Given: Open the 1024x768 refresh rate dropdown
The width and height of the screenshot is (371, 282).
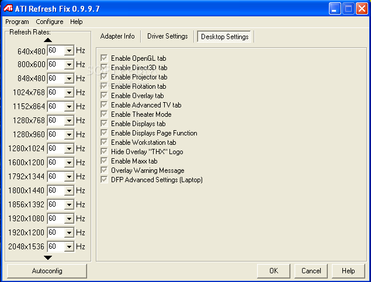Looking at the screenshot, I should pos(69,92).
